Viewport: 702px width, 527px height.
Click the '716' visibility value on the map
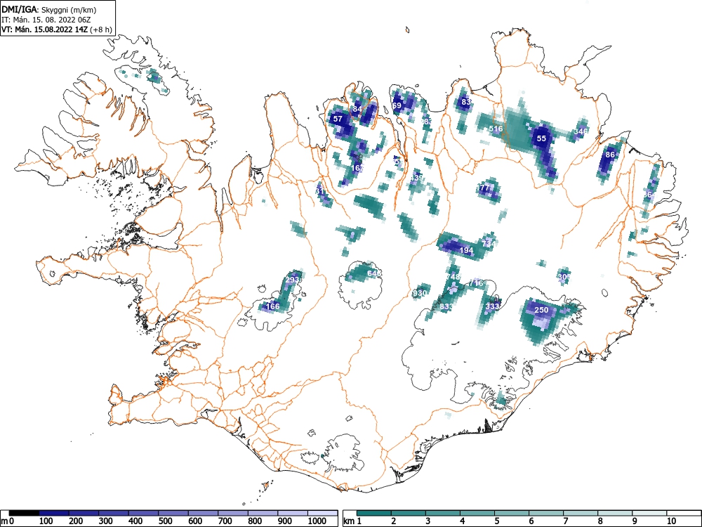point(477,283)
